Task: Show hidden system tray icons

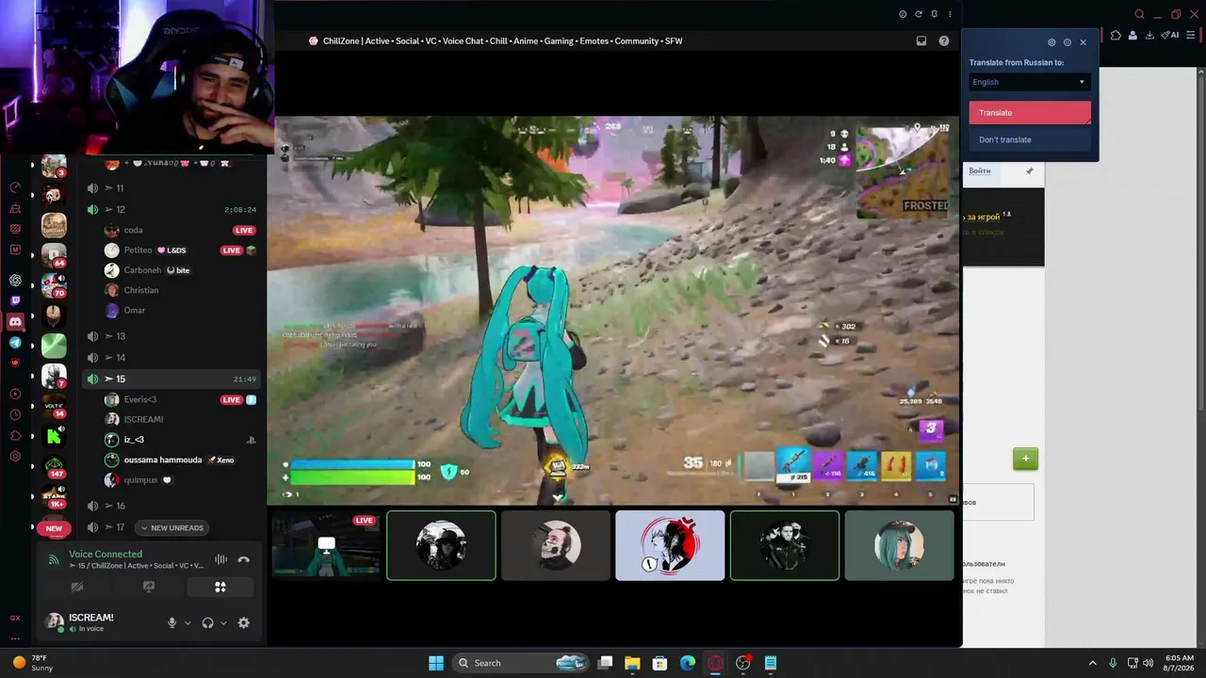Action: tap(1093, 663)
